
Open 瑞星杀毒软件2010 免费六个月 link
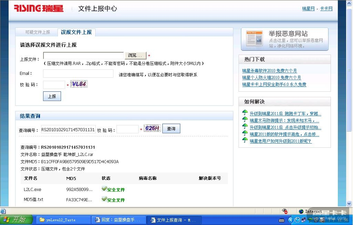[270, 71]
